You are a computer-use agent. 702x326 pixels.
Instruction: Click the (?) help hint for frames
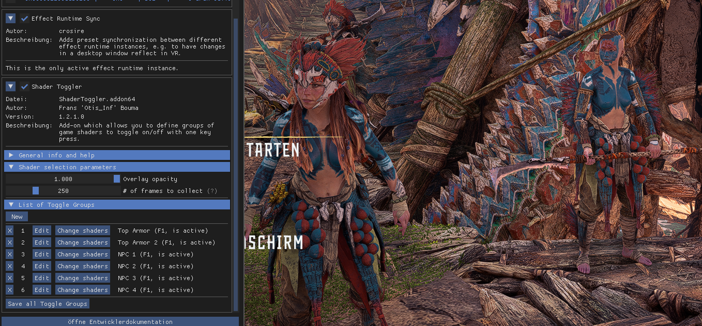pos(212,191)
